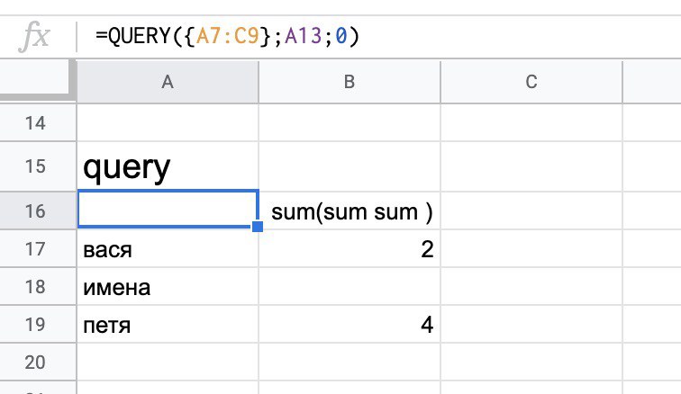Click the fill handle of selected cell
Image resolution: width=681 pixels, height=394 pixels.
point(259,228)
